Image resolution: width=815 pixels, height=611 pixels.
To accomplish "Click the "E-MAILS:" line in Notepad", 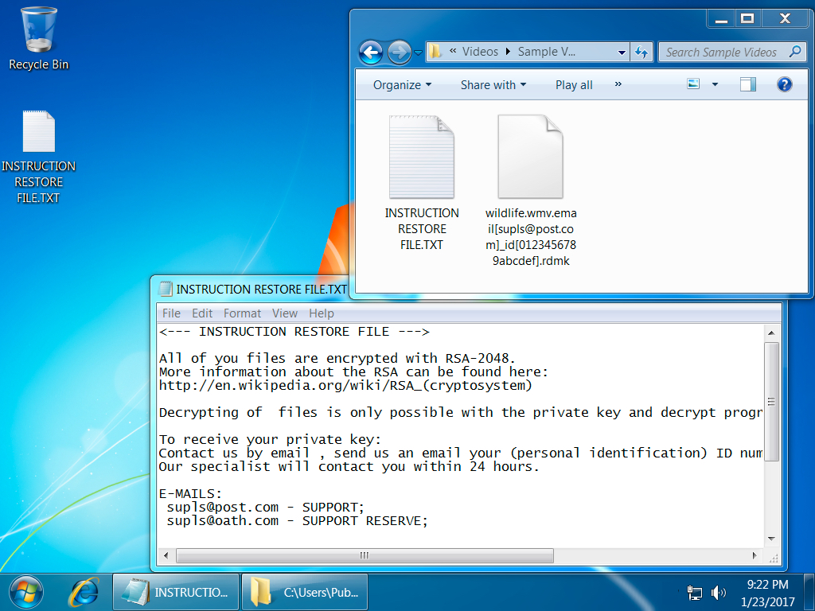I will pyautogui.click(x=191, y=493).
